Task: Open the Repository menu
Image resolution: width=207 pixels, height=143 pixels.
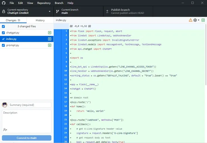Action: pos(44,3)
